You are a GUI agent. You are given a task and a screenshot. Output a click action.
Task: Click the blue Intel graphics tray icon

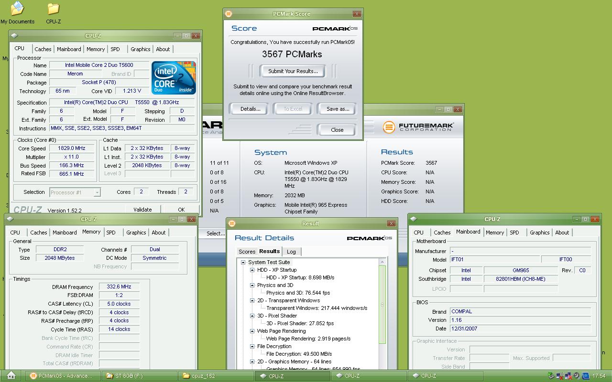coord(586,376)
